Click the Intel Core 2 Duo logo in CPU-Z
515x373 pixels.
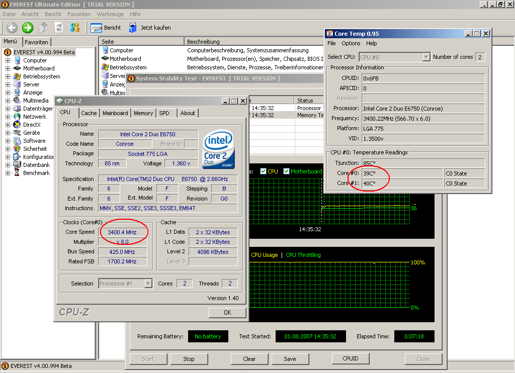[x=219, y=149]
